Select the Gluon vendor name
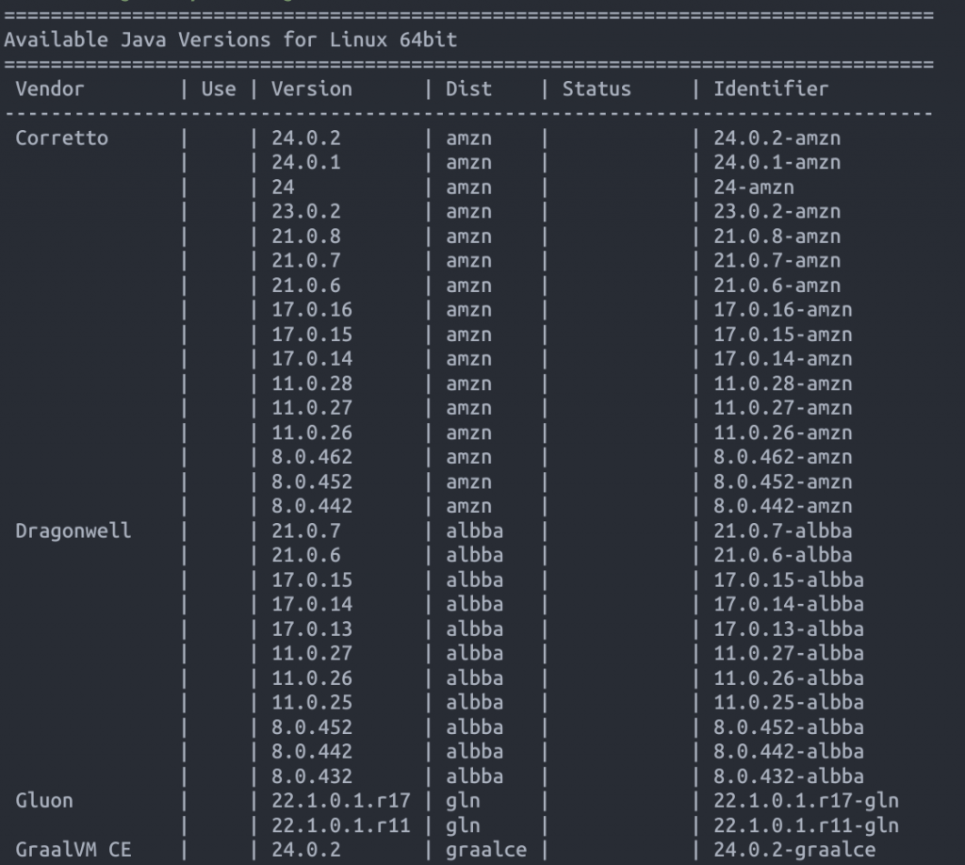This screenshot has height=865, width=965. (x=44, y=800)
